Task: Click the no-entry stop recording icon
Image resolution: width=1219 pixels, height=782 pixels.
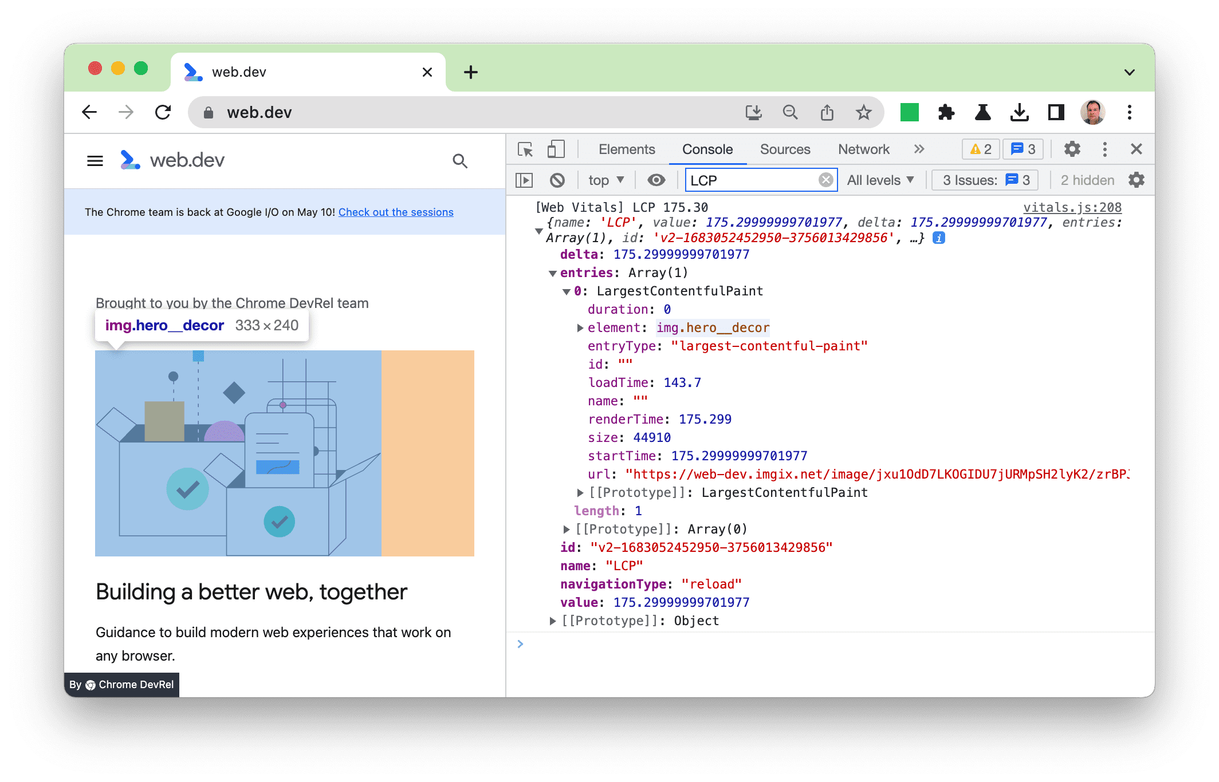Action: [x=556, y=180]
